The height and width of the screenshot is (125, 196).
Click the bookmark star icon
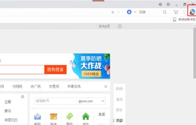[113, 12]
